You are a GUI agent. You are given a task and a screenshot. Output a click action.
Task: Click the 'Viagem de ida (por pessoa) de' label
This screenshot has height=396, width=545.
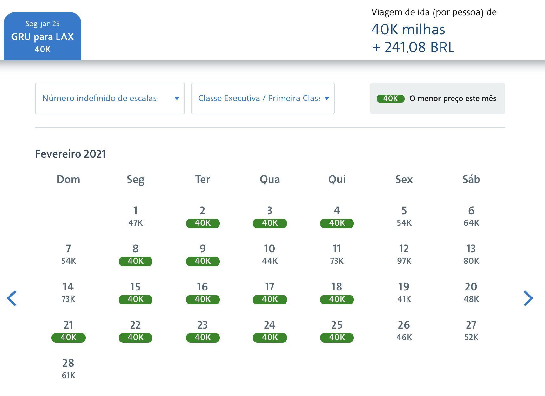pyautogui.click(x=434, y=12)
